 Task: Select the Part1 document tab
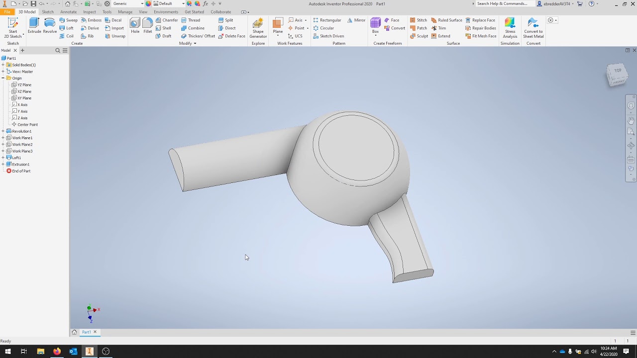[x=87, y=332]
